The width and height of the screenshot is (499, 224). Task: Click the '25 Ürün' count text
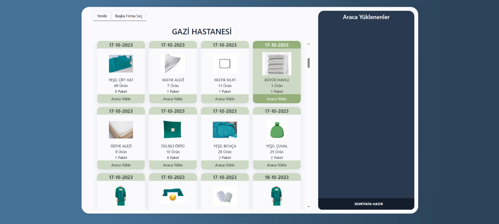(x=277, y=152)
